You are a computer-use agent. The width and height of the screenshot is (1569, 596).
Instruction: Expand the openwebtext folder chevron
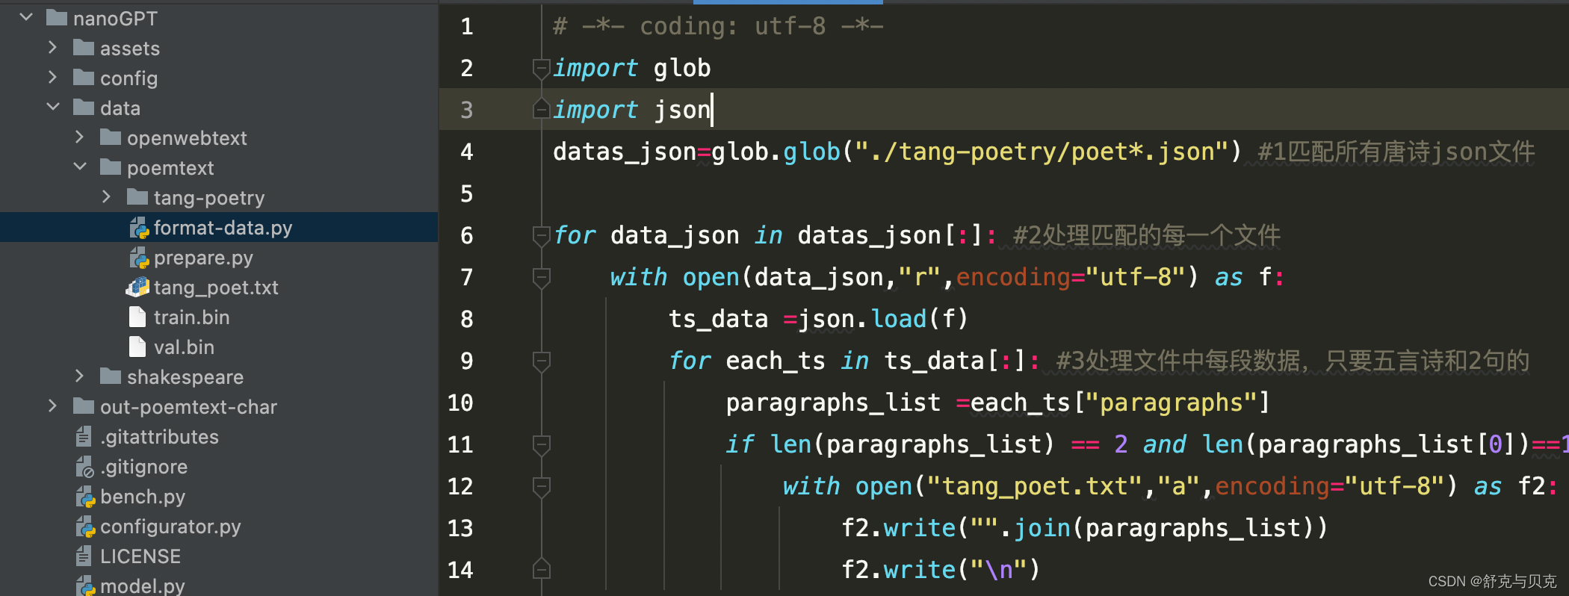click(79, 137)
